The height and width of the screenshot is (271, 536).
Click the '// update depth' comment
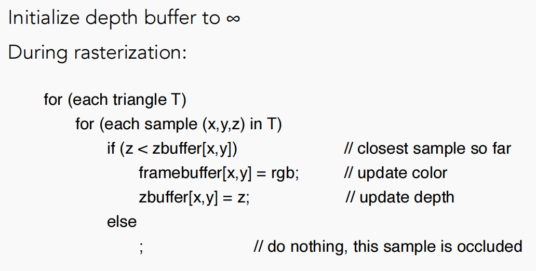[x=399, y=197]
